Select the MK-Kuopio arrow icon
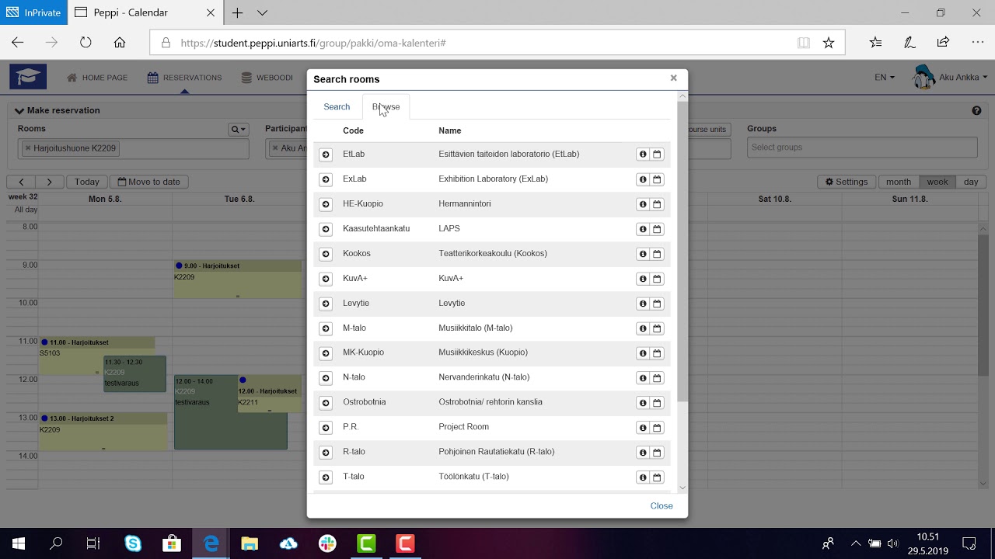 tap(326, 353)
